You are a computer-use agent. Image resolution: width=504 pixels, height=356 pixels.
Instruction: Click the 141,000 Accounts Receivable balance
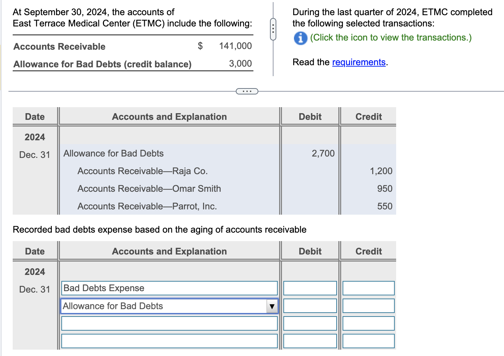(235, 46)
